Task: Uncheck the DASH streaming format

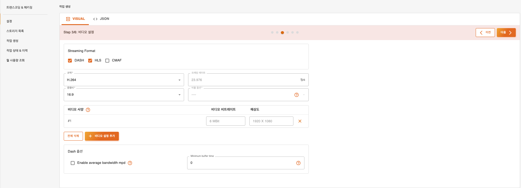Action: coord(70,61)
